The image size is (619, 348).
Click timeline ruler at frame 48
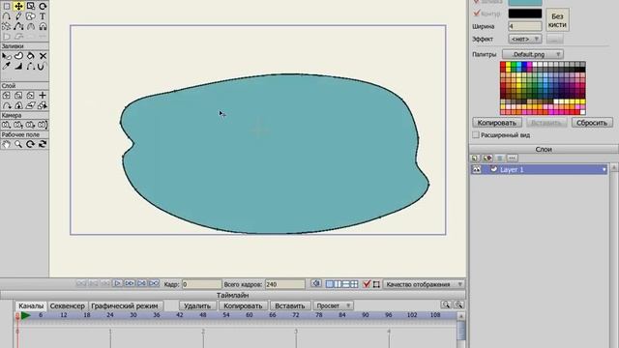click(x=203, y=315)
